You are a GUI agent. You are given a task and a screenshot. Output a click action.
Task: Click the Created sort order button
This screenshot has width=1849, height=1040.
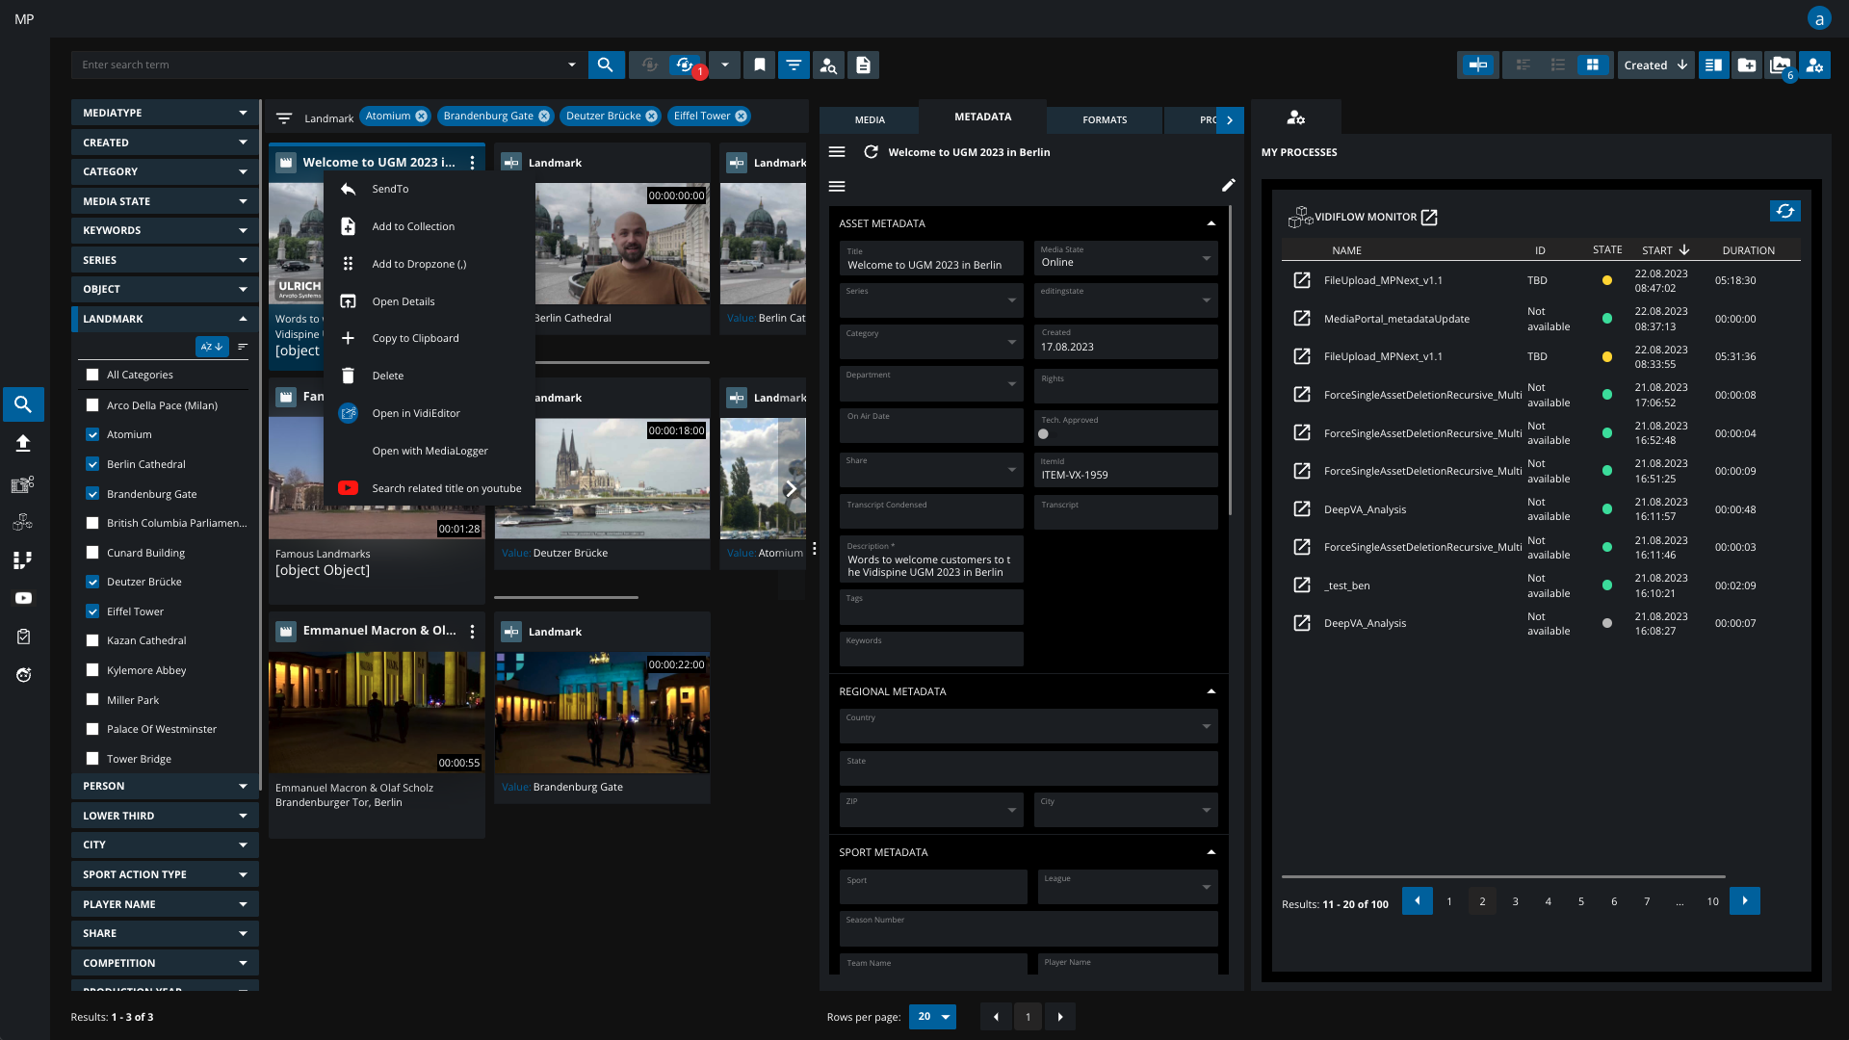pyautogui.click(x=1655, y=65)
